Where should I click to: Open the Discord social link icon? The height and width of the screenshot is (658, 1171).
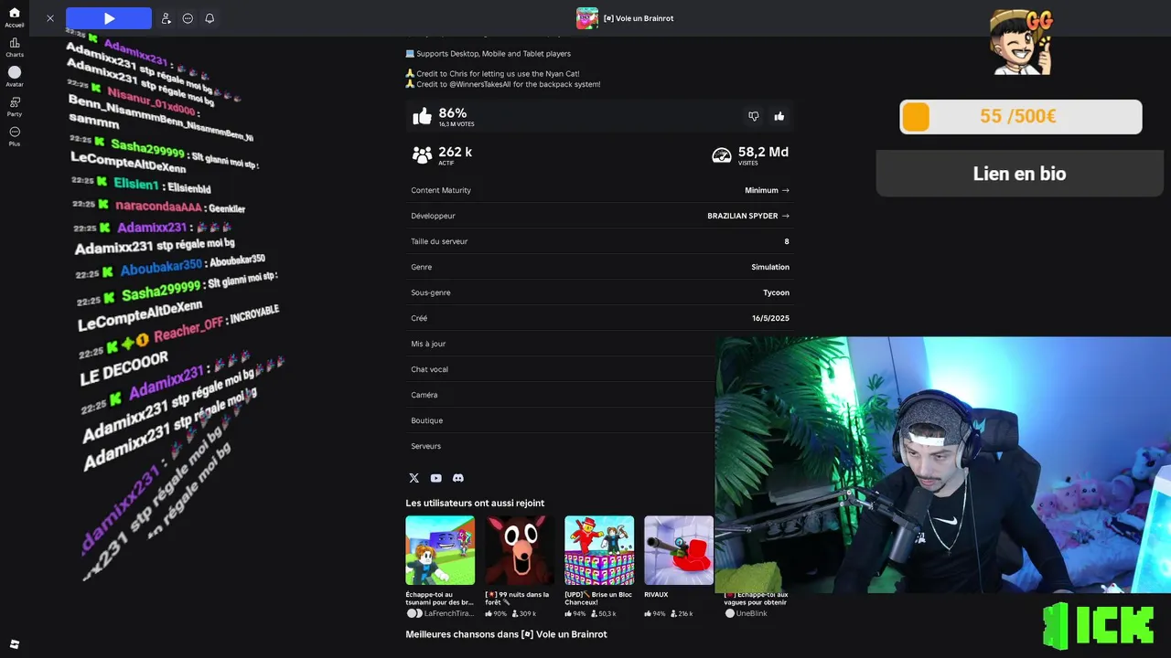click(458, 478)
